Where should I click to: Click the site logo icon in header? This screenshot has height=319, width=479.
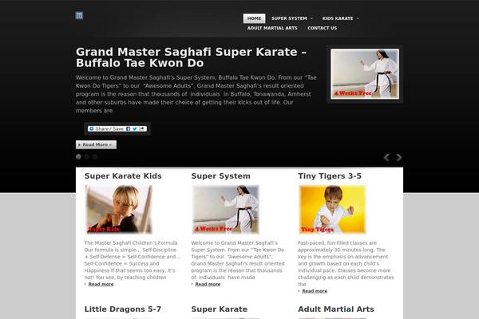(x=79, y=16)
